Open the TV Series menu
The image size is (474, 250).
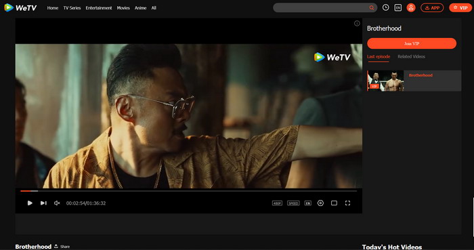72,8
